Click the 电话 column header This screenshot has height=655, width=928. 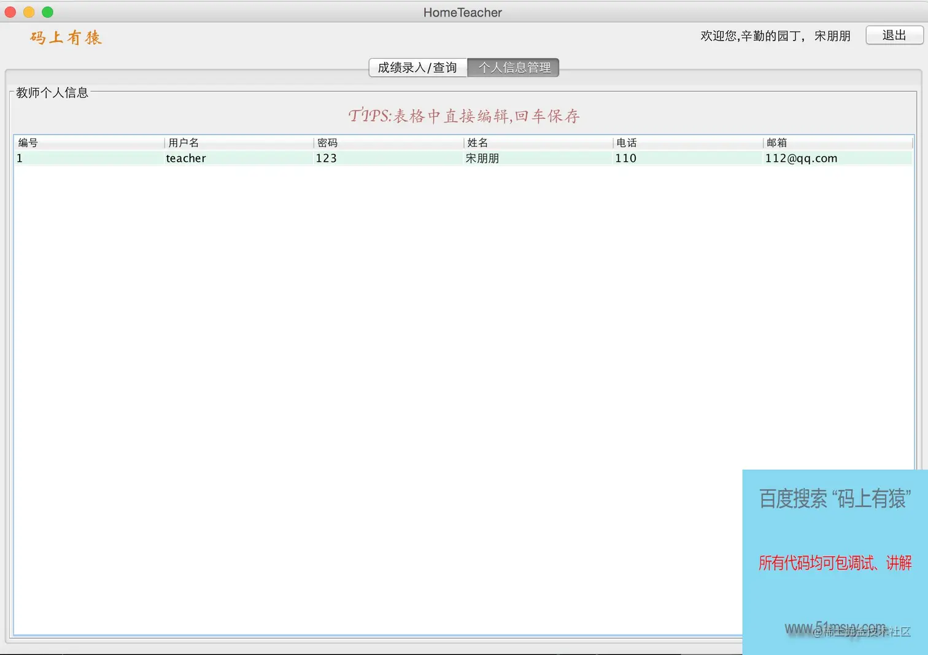click(x=688, y=143)
